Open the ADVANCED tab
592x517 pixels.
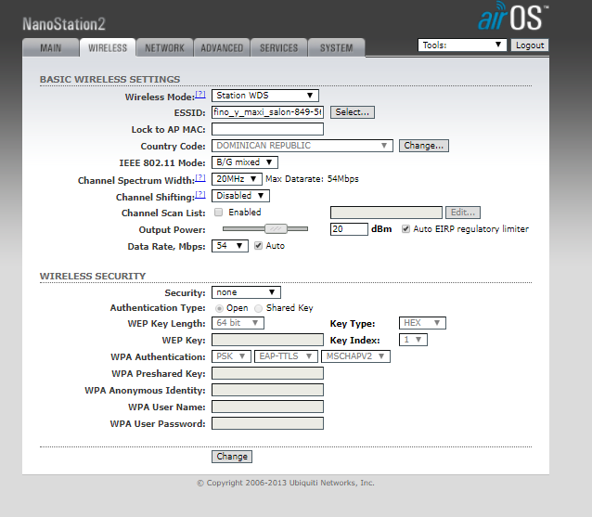(222, 48)
